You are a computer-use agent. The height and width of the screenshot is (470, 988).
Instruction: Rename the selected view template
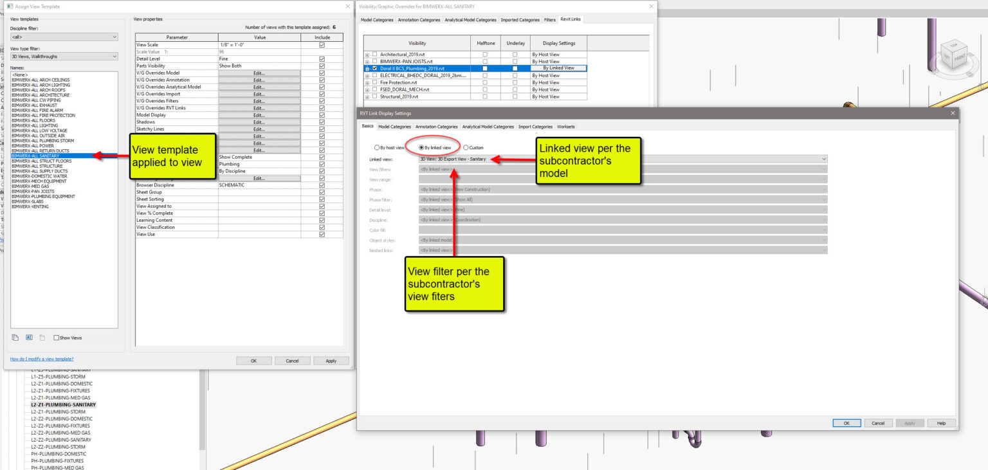[x=28, y=338]
